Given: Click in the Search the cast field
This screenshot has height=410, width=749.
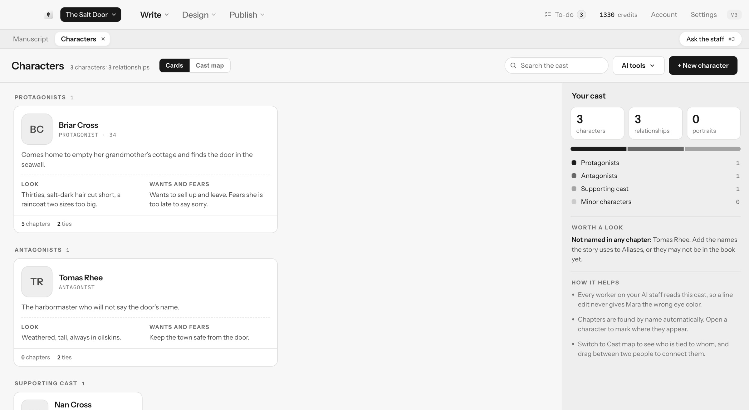Looking at the screenshot, I should coord(556,65).
